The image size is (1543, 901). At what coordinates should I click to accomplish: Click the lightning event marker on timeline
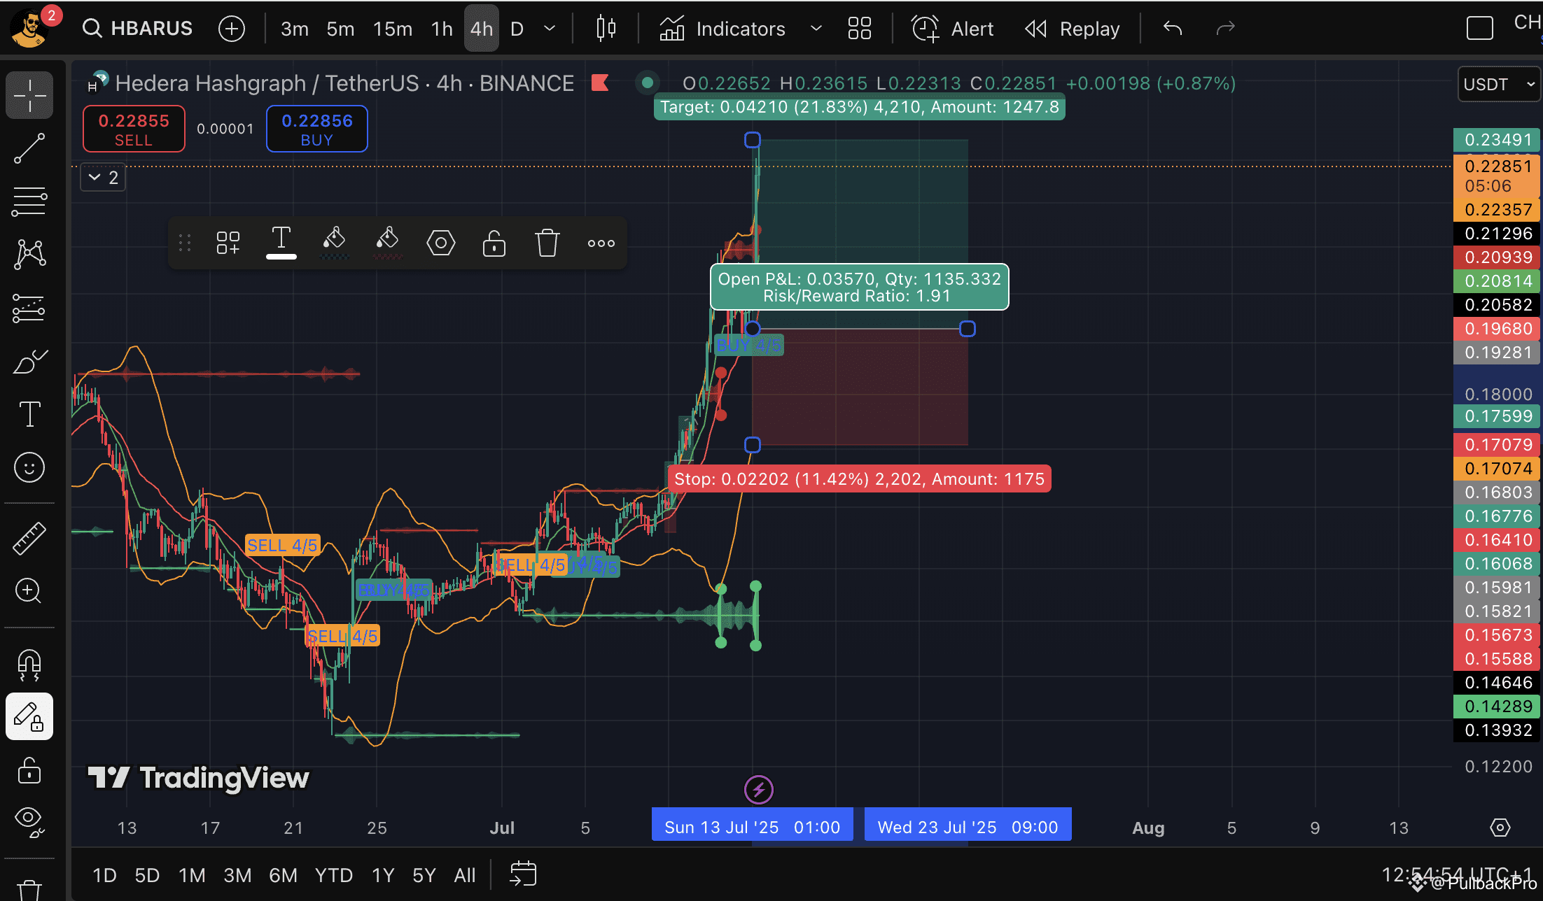point(759,790)
